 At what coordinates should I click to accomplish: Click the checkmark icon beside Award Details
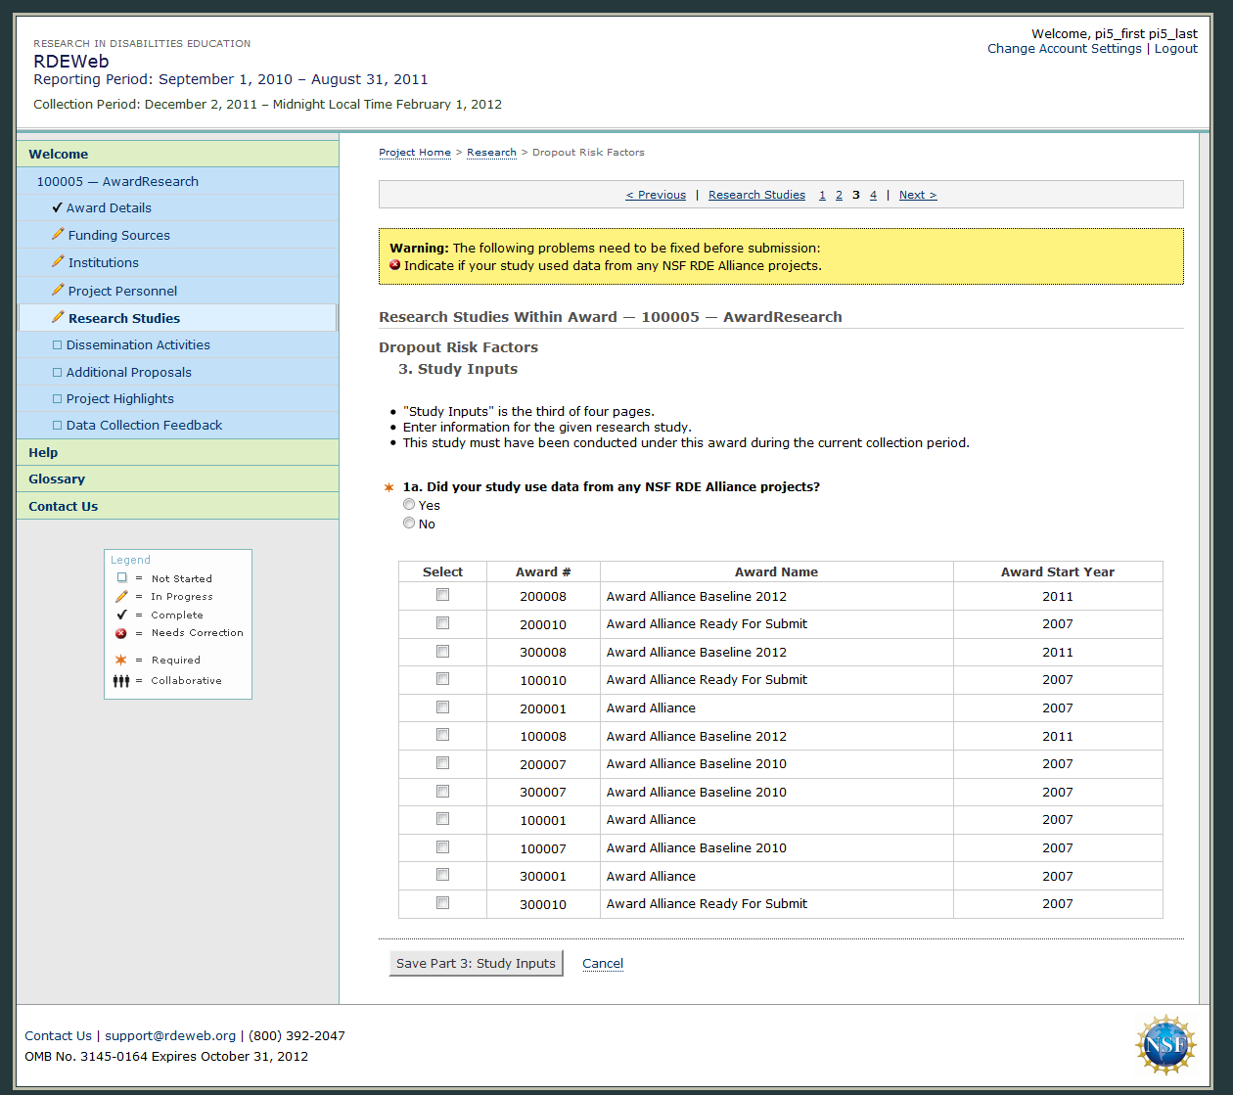pyautogui.click(x=58, y=207)
